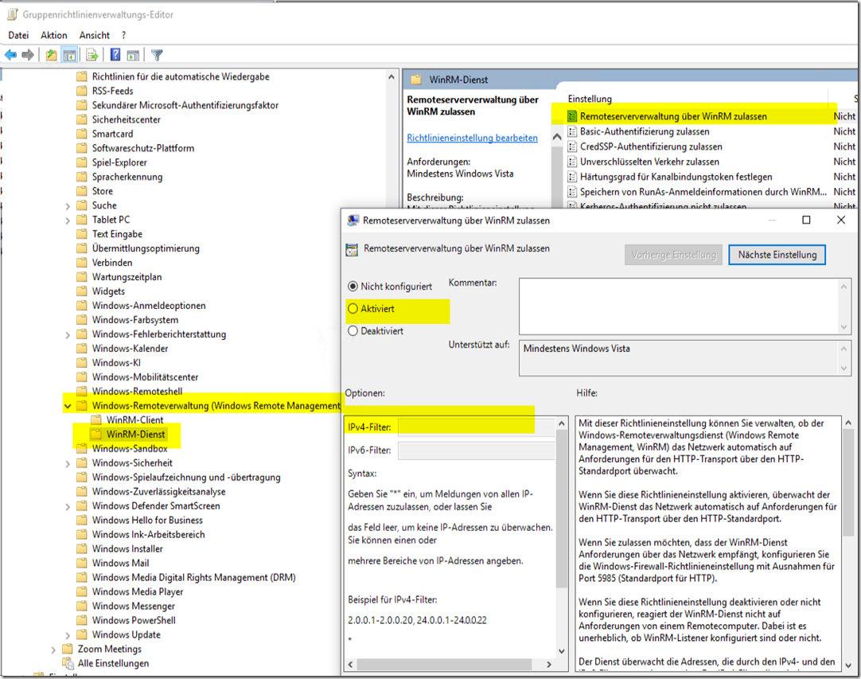This screenshot has width=861, height=679.
Task: Click the policy icon beside Härtungsgrad für Kanalbindungstoken
Action: (572, 177)
